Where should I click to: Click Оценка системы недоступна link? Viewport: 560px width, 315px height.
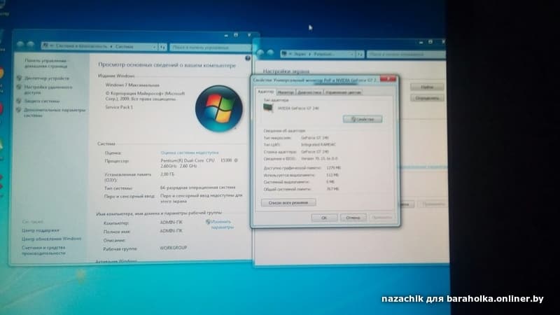tap(189, 153)
